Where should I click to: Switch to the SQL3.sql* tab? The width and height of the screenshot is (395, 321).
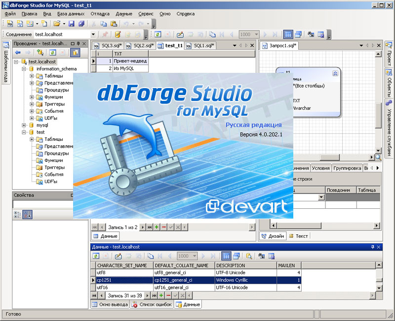click(108, 45)
